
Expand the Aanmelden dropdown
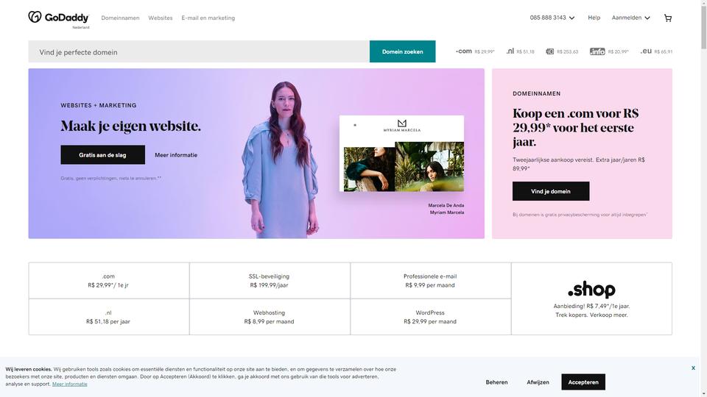tap(631, 18)
